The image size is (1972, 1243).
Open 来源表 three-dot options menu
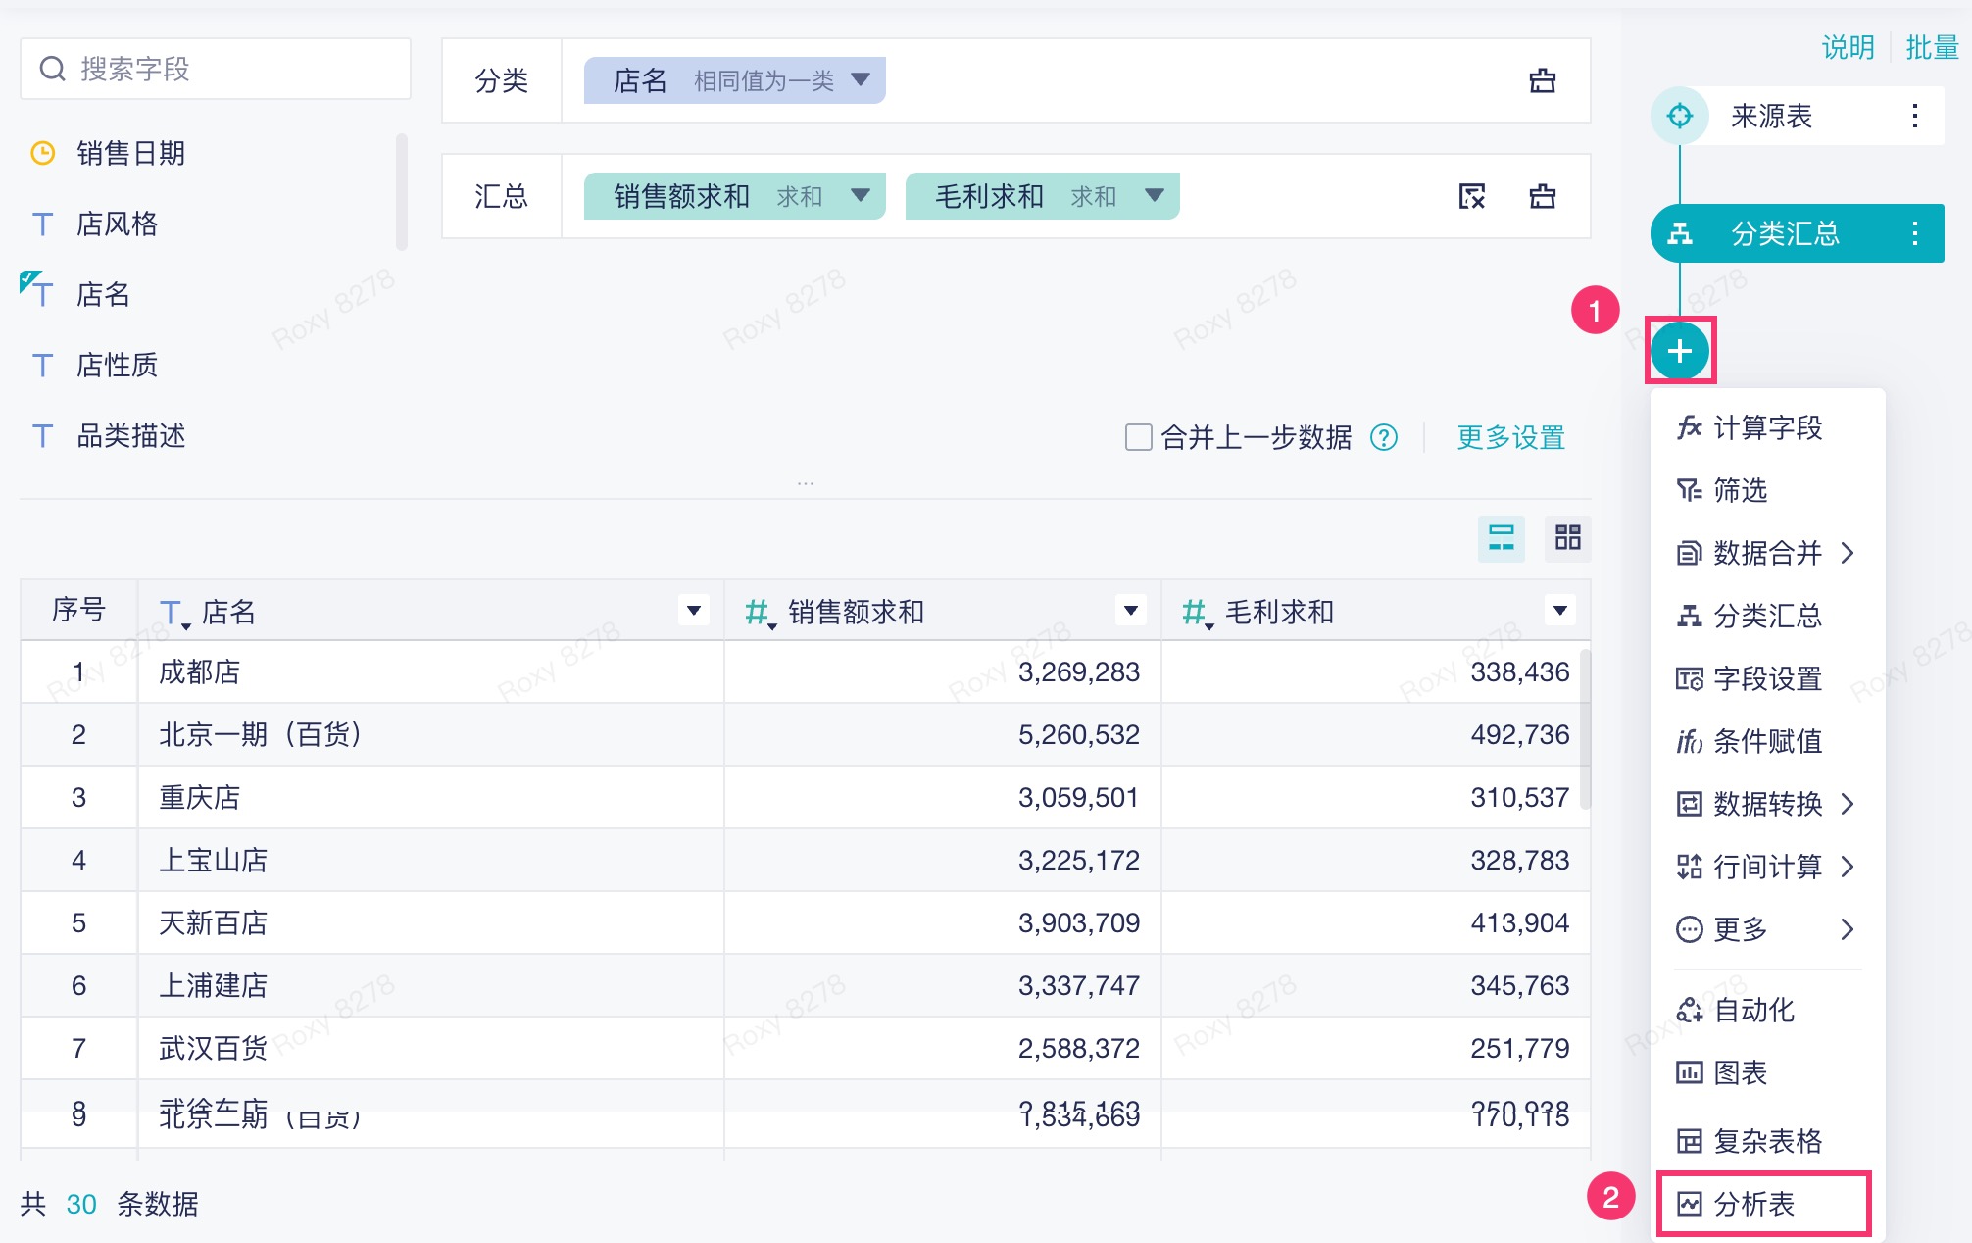[x=1914, y=116]
